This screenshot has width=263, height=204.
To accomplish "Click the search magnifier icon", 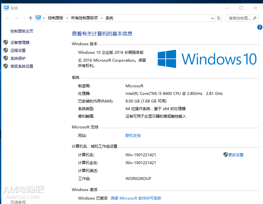I will tap(254, 18).
